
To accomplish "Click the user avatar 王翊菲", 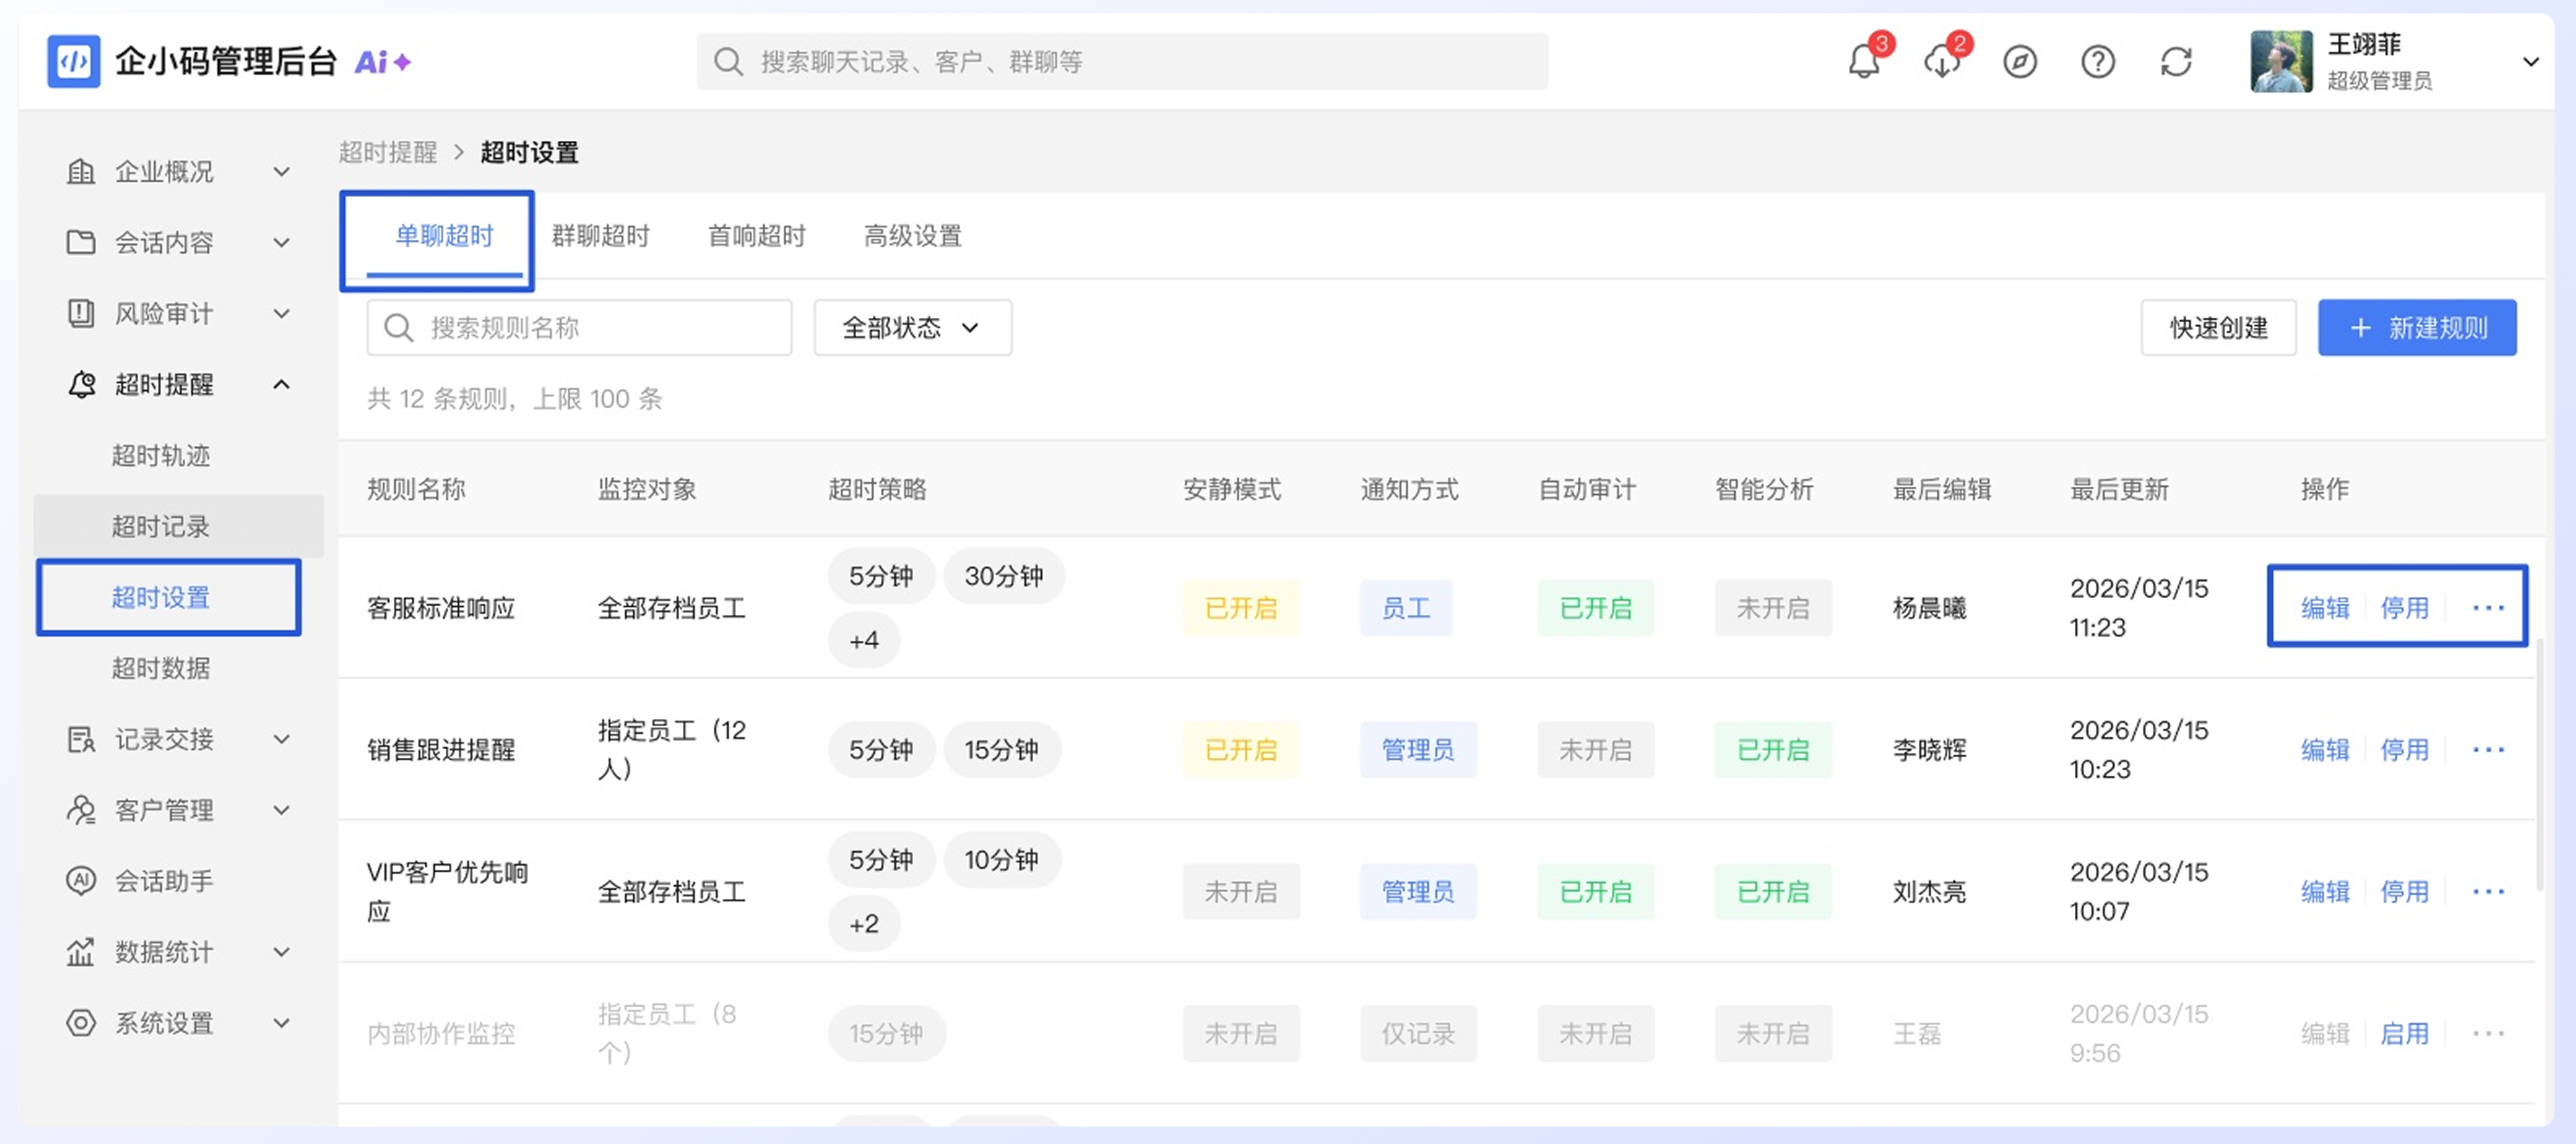I will coord(2281,62).
